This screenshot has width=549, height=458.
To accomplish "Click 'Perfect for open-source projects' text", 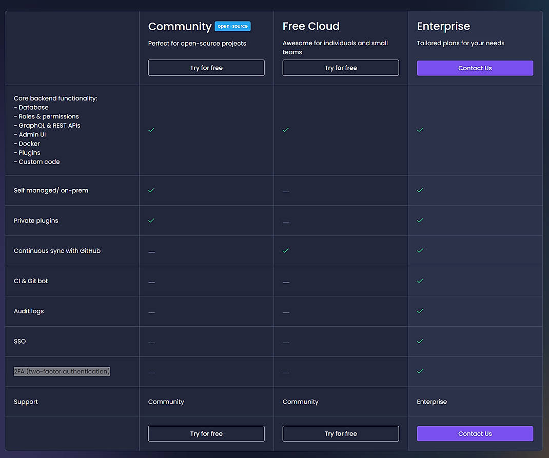I will [x=197, y=44].
